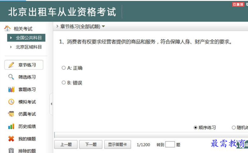Go to previous question with 上一题

(66, 144)
